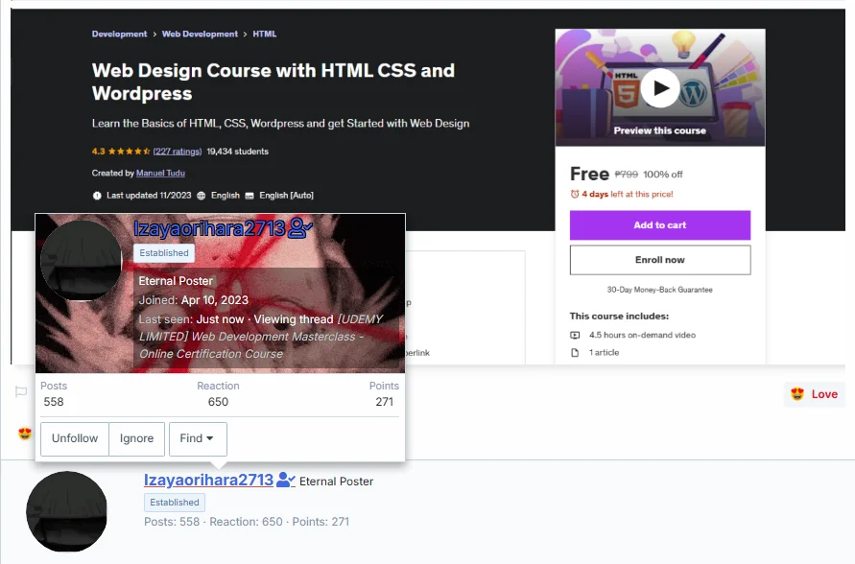Click the 19,434 students text
The width and height of the screenshot is (855, 564).
pyautogui.click(x=237, y=152)
